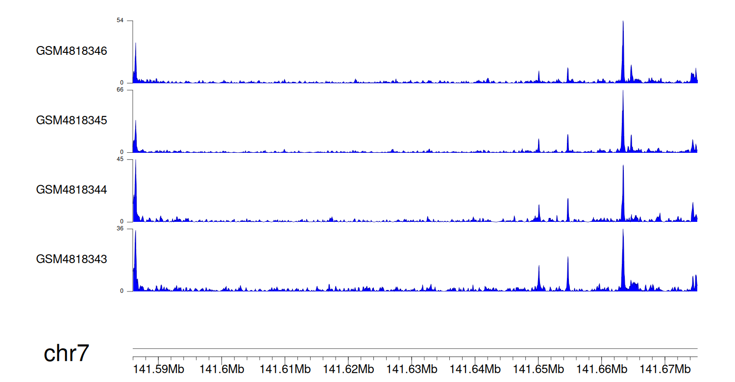
Task: Click the 141.61Mb coordinate label
Action: (285, 369)
